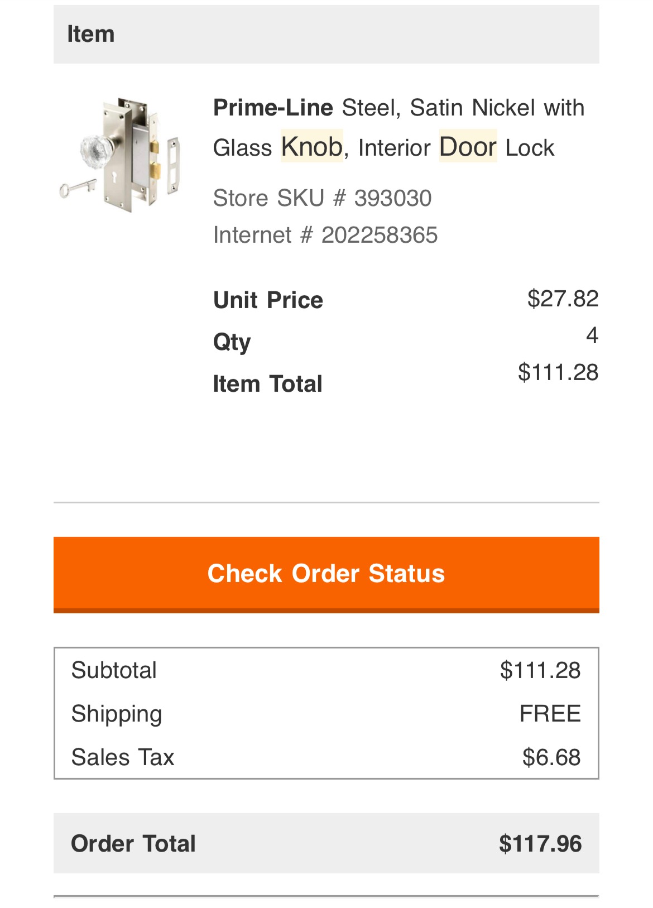
Task: Click the highlighted word Knob
Action: point(311,147)
